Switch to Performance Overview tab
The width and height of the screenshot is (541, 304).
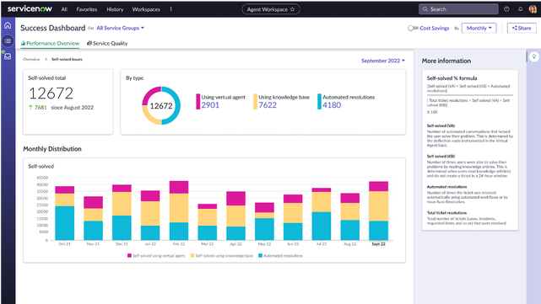50,44
